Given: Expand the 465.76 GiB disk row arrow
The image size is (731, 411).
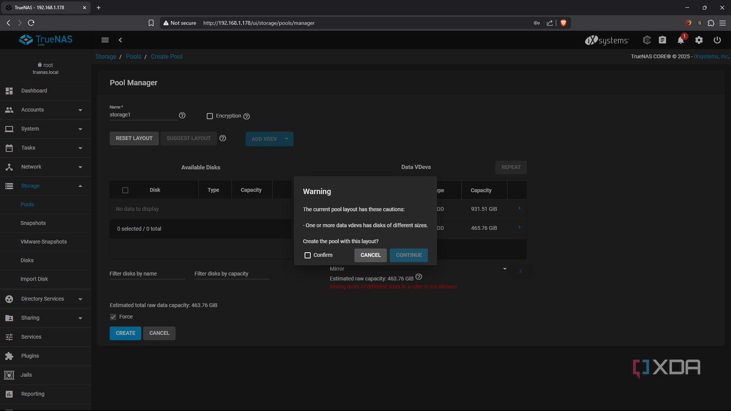Looking at the screenshot, I should coord(519,227).
